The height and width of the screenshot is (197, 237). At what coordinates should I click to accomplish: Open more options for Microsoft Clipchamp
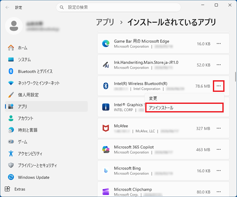coord(218,192)
